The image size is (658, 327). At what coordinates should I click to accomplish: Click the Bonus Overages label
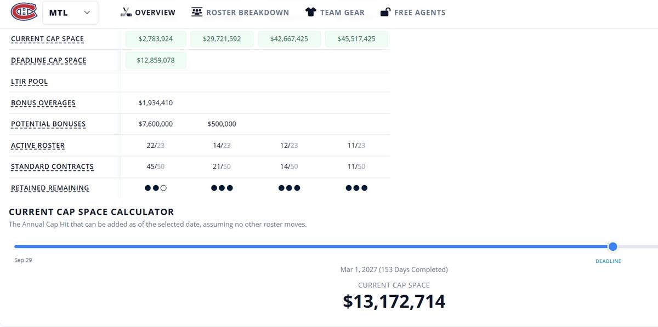tap(43, 103)
